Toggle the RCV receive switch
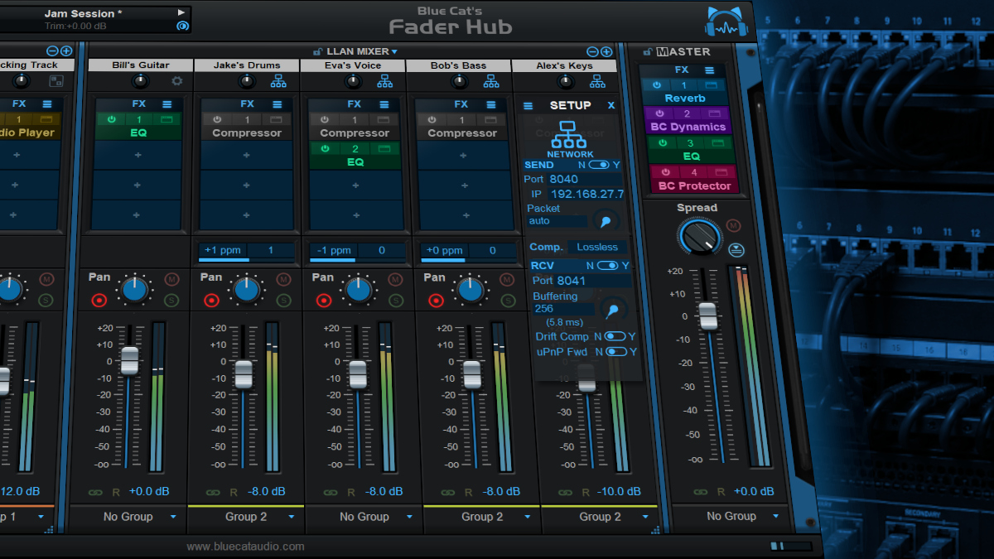 tap(608, 266)
